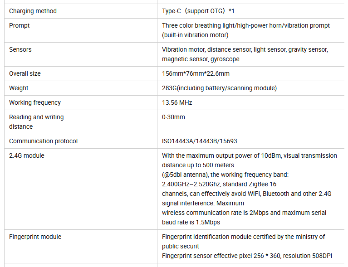The width and height of the screenshot is (348, 267).
Task: Click the Communication protocol label
Action: click(43, 141)
